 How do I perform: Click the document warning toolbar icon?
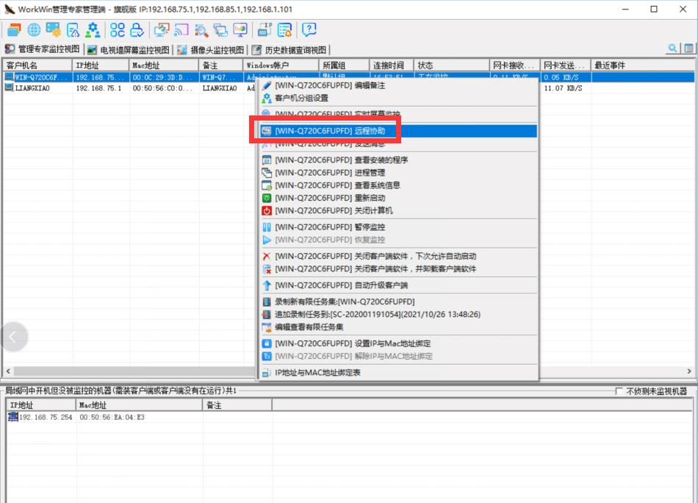(x=73, y=30)
